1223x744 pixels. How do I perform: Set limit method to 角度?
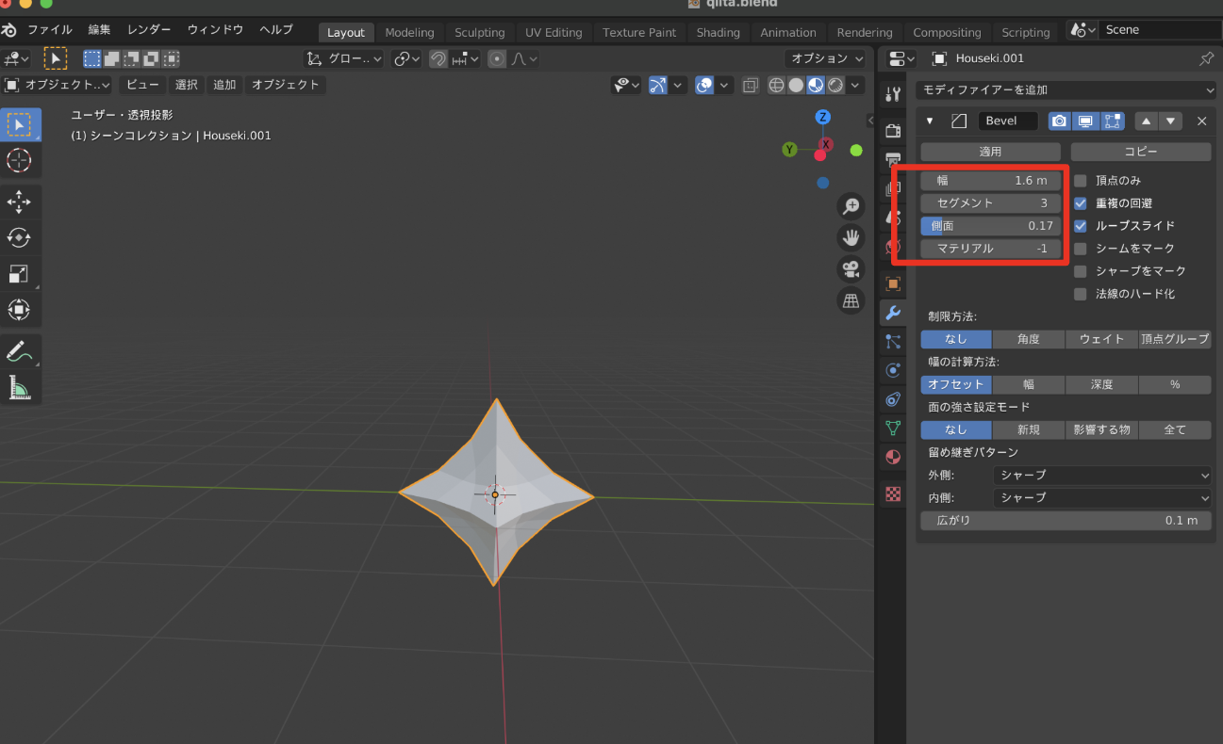[1029, 339]
